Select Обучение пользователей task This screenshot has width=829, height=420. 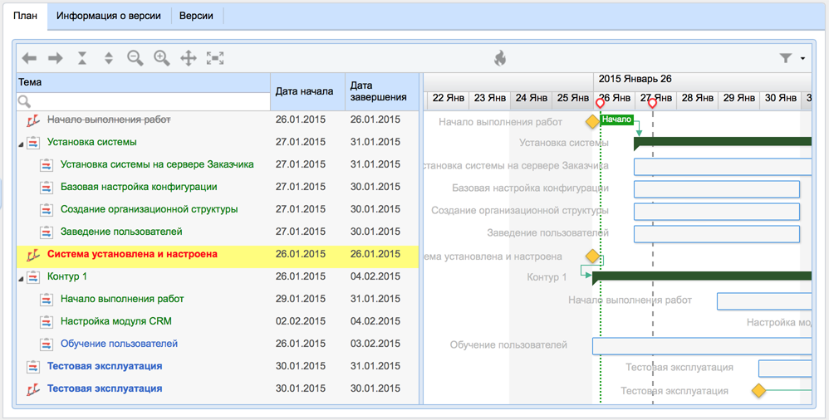click(x=119, y=344)
